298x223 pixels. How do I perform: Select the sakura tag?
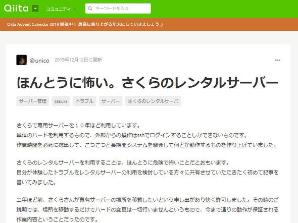(61, 101)
